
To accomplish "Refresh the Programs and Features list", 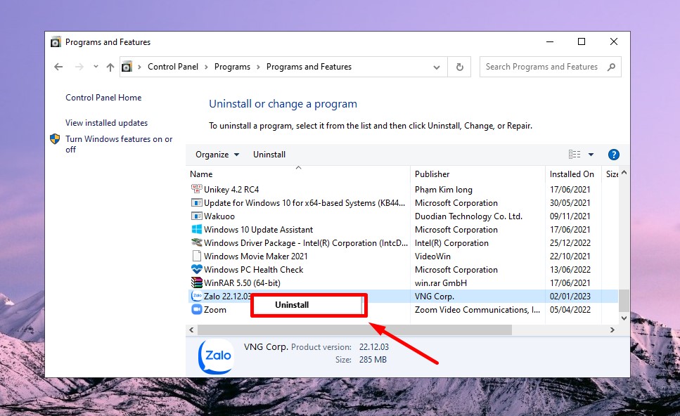I will point(460,67).
